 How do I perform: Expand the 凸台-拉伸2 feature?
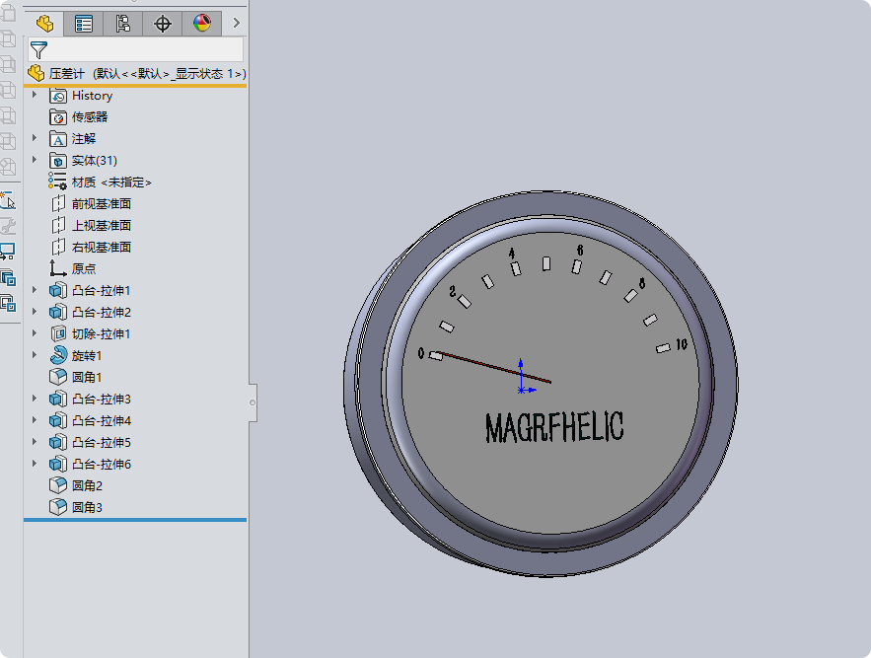35,311
